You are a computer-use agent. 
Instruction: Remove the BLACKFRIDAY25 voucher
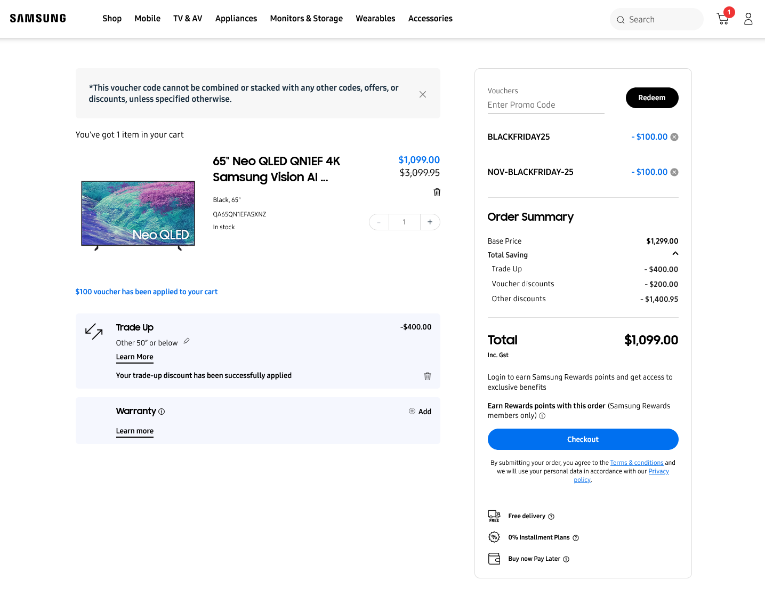coord(674,137)
